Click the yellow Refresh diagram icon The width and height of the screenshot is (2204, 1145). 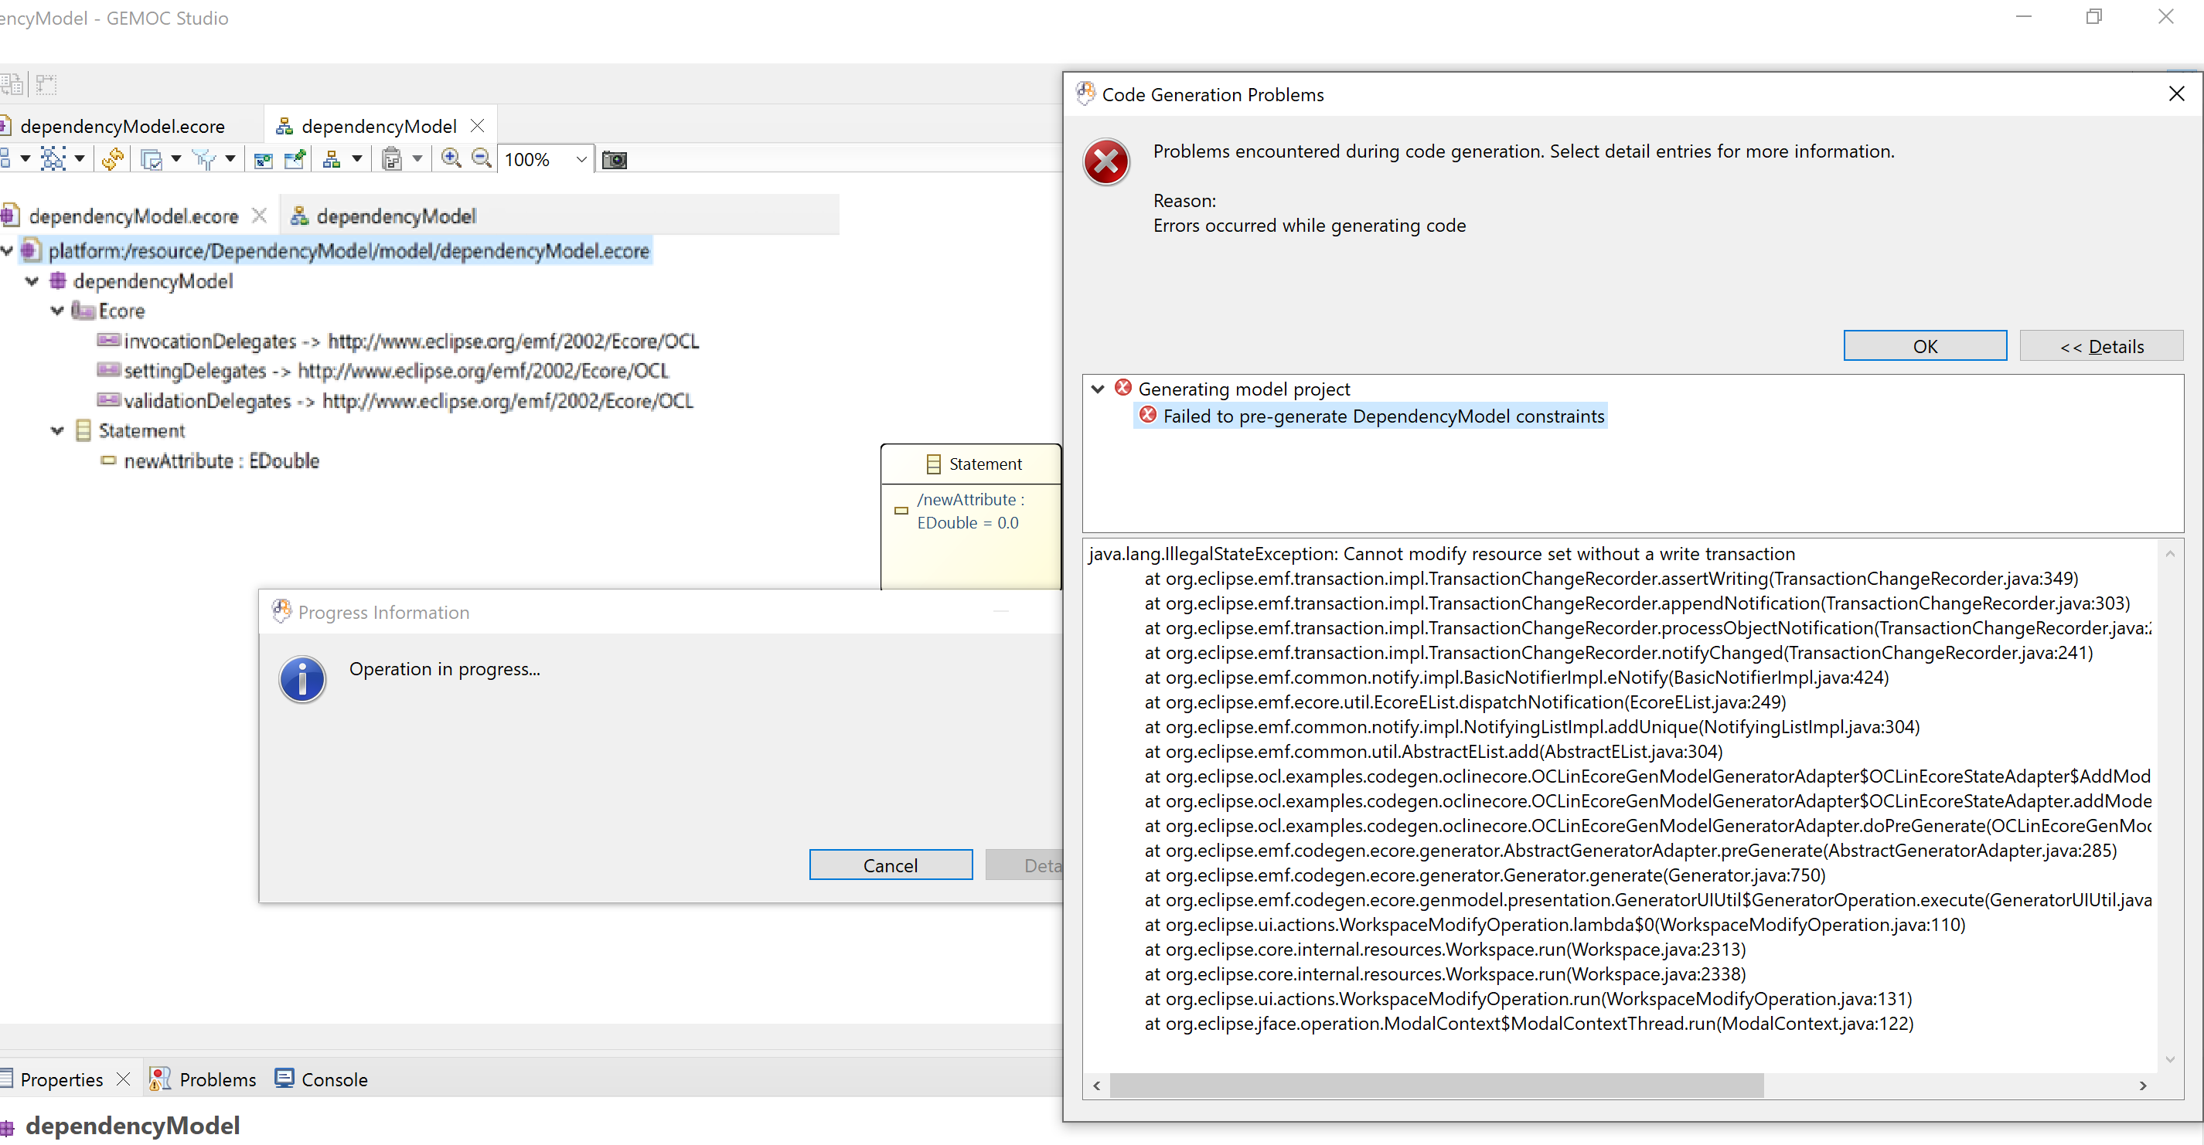pyautogui.click(x=112, y=159)
